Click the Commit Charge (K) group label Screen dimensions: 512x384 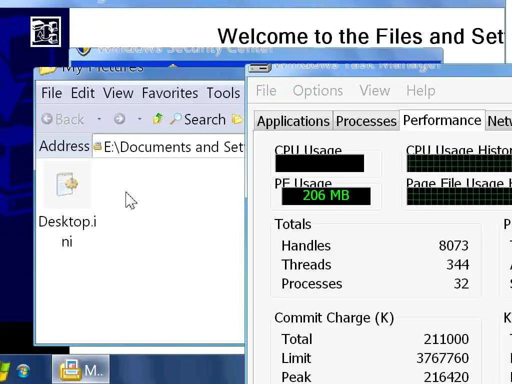point(334,317)
